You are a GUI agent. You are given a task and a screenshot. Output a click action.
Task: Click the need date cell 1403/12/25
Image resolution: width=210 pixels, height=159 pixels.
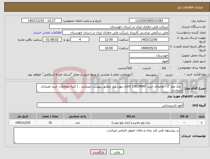tap(23, 123)
